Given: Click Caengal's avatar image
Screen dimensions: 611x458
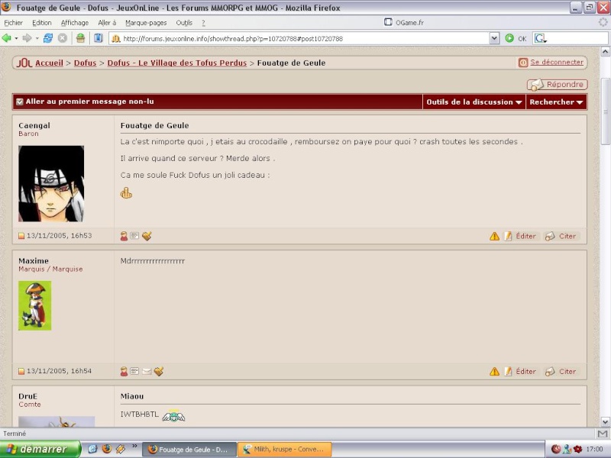Looking at the screenshot, I should [x=51, y=183].
